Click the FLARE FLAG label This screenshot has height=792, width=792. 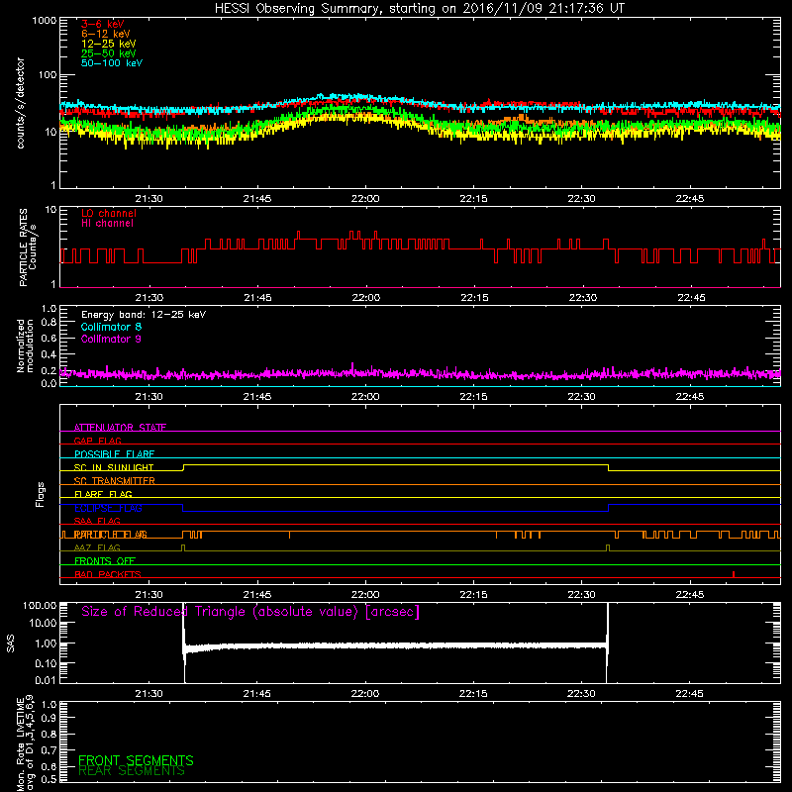pos(103,494)
